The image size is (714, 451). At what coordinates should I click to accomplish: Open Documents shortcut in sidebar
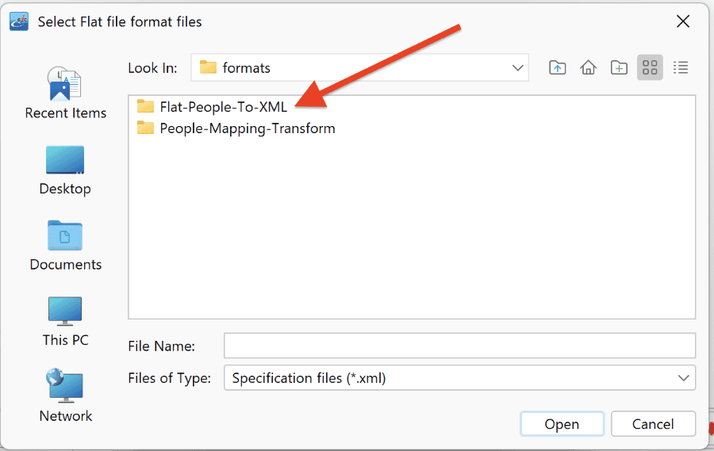click(x=66, y=246)
